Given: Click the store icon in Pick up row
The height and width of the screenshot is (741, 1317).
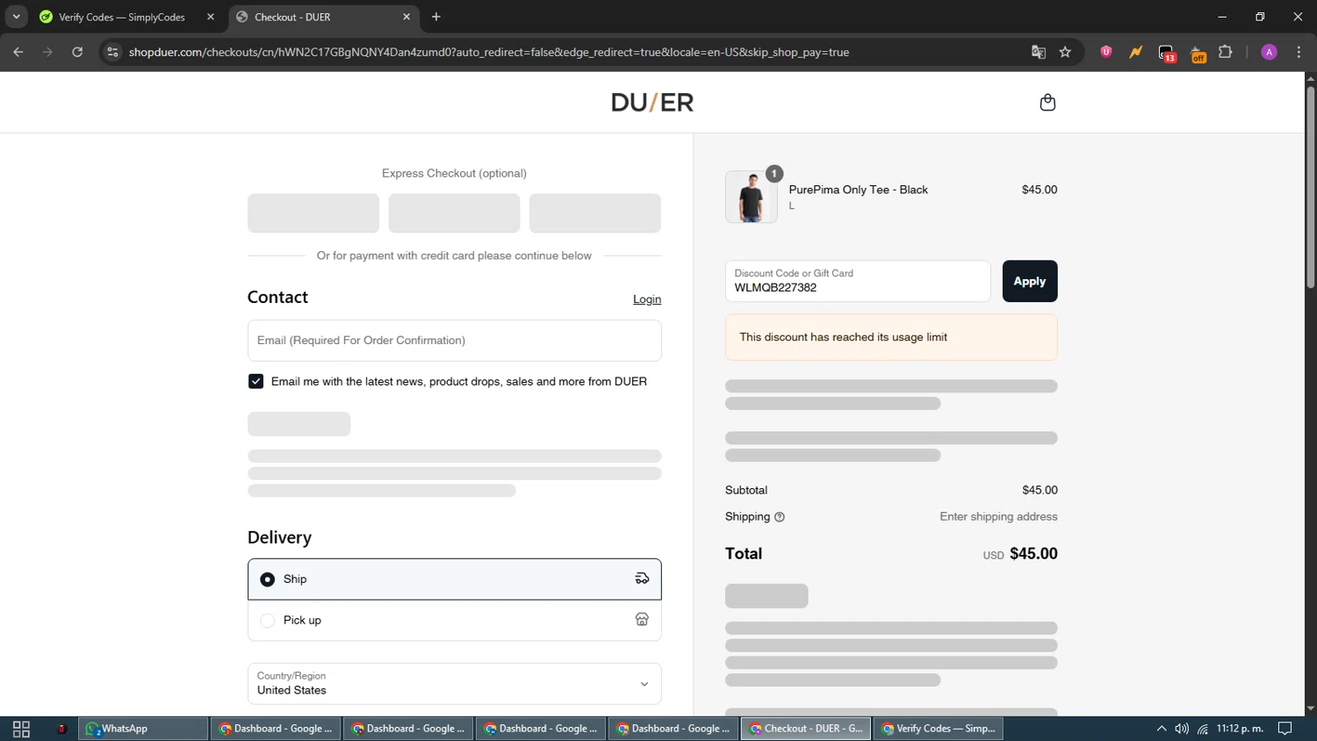Looking at the screenshot, I should (x=642, y=620).
